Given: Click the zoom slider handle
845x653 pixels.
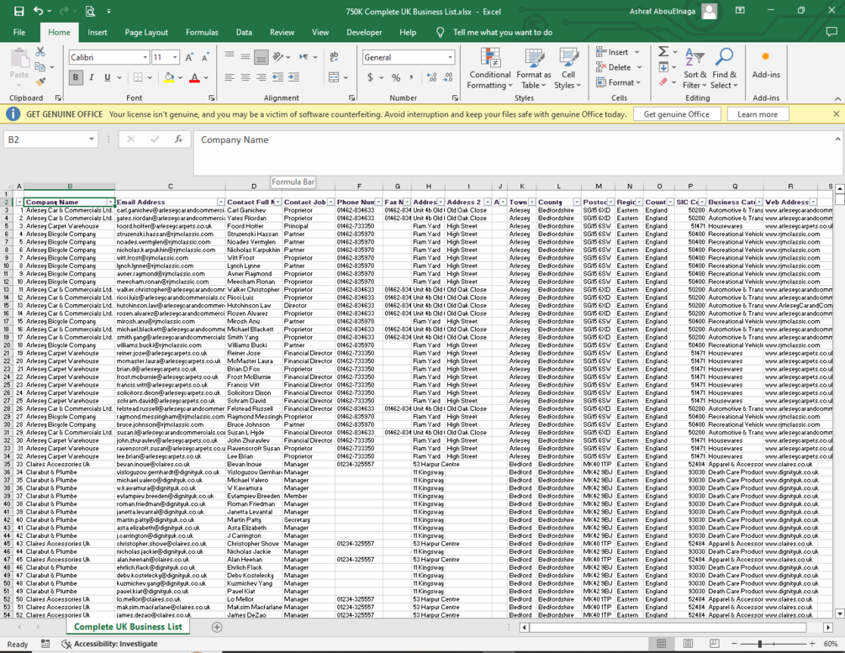Looking at the screenshot, I should (760, 644).
